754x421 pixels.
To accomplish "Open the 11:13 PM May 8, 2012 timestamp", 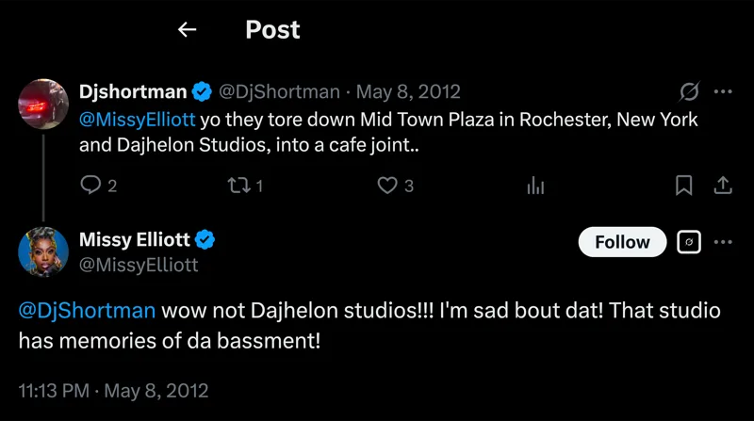I will click(113, 390).
